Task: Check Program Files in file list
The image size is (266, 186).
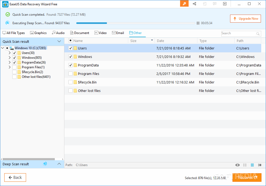Action: tap(70, 74)
